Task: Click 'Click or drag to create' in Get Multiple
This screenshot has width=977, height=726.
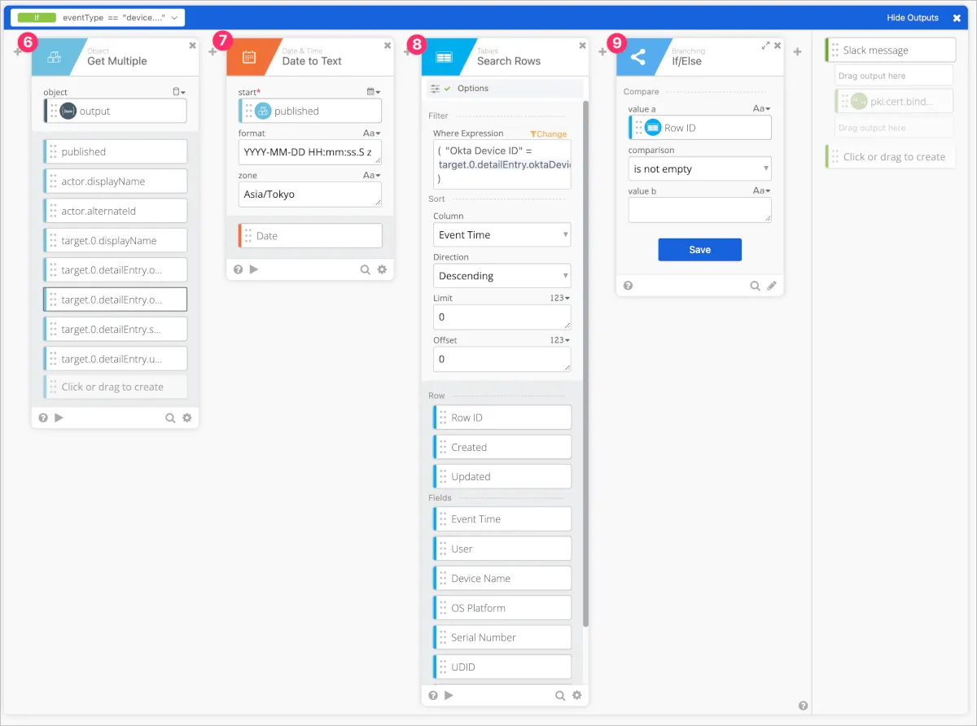Action: 115,387
